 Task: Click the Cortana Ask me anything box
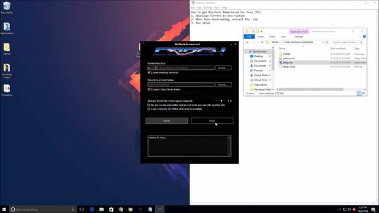tap(43, 209)
